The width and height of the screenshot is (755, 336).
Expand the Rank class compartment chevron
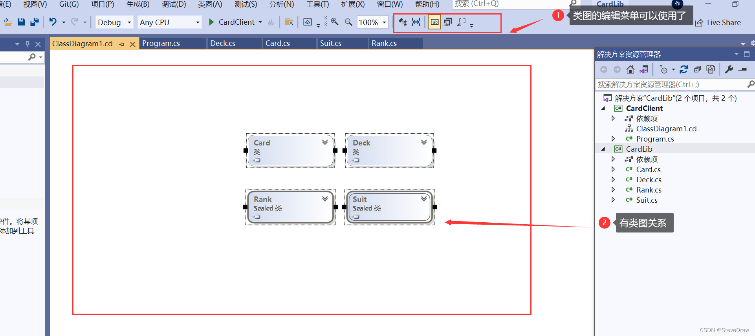325,198
